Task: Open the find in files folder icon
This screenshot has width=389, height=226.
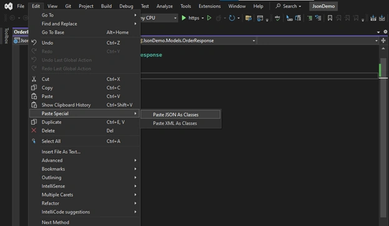Action: pyautogui.click(x=248, y=18)
